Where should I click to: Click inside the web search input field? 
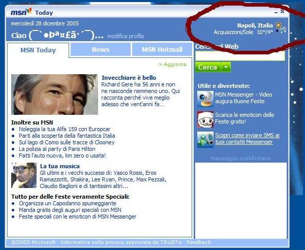[240, 56]
